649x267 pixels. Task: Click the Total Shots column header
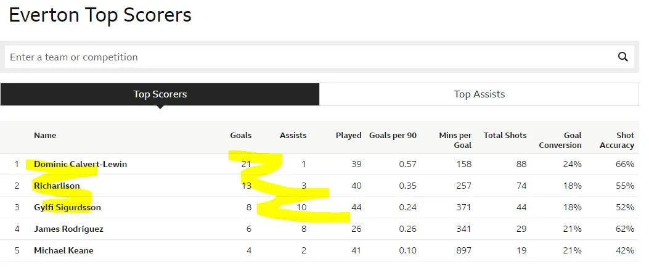point(505,135)
